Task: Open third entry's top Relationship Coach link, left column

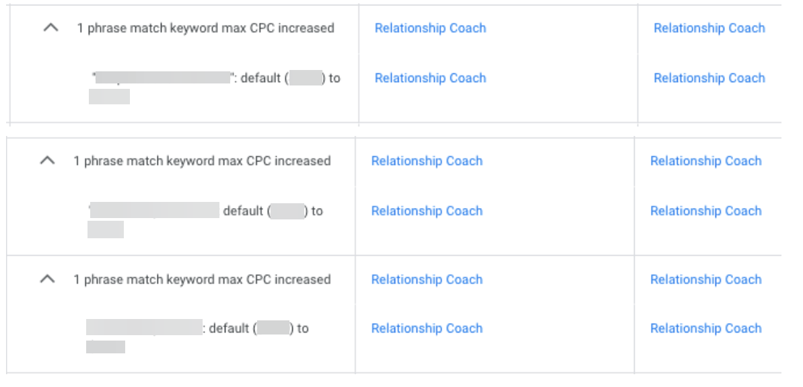Action: tap(427, 279)
